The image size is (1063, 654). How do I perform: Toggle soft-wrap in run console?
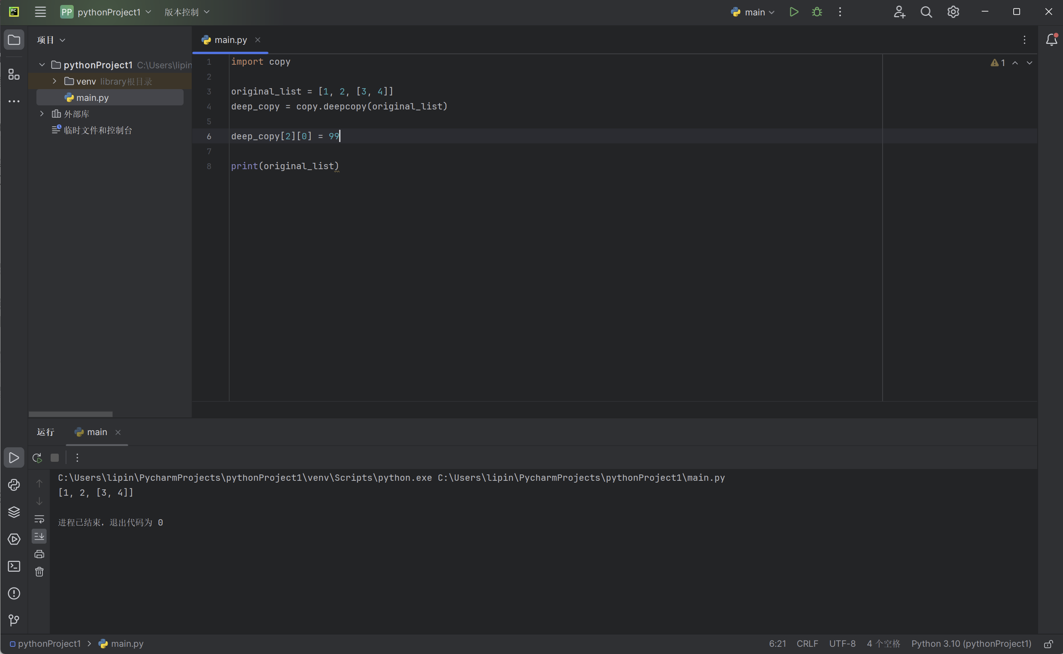click(39, 519)
